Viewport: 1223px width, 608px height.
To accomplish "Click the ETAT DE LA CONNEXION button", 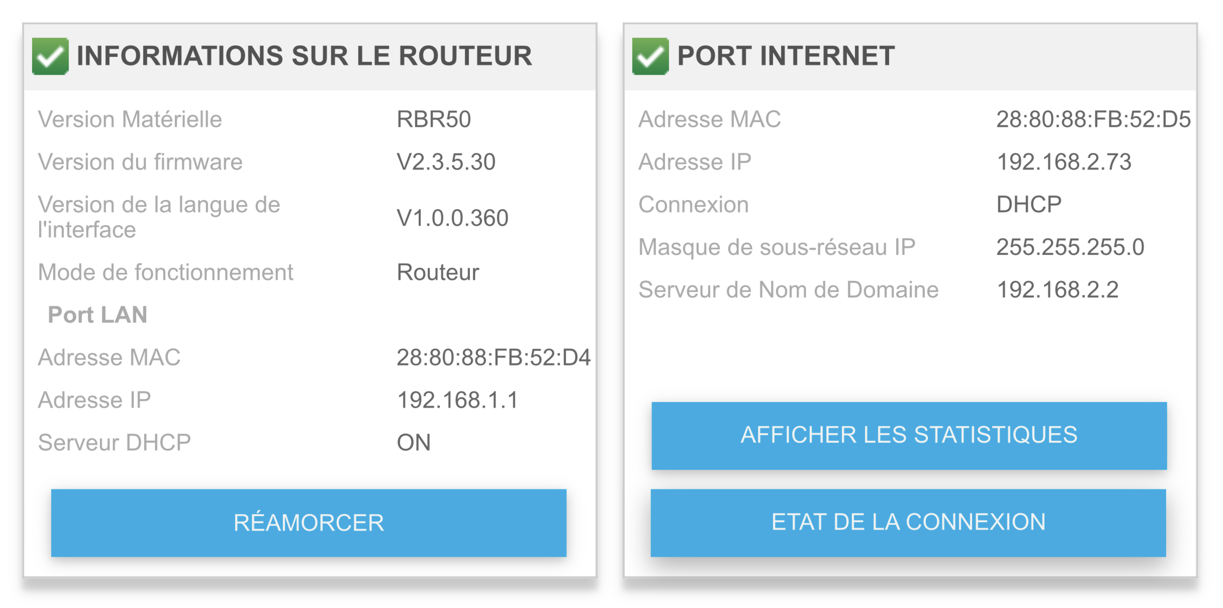I will click(x=908, y=523).
